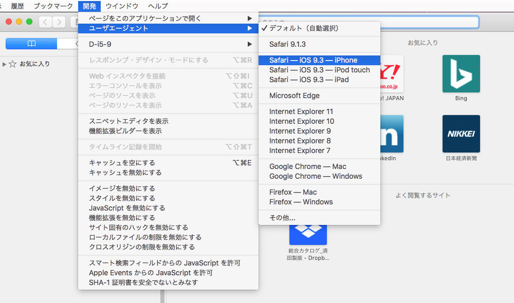Choose デフォルト（自動選択） user agent

pos(319,28)
